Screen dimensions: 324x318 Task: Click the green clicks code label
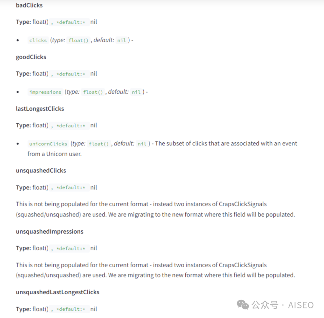(x=38, y=40)
